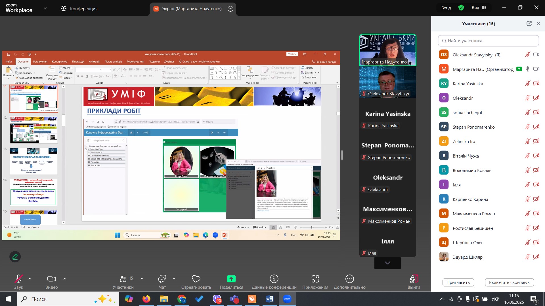Click the Найти участника search field
Image resolution: width=545 pixels, height=306 pixels.
pyautogui.click(x=488, y=41)
